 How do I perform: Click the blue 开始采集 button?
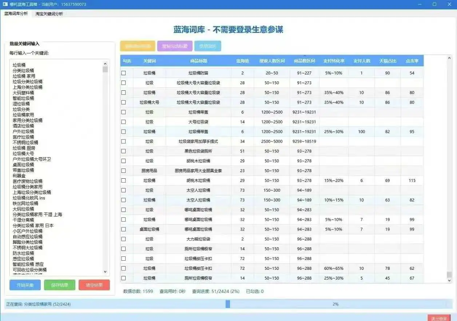pos(25,285)
